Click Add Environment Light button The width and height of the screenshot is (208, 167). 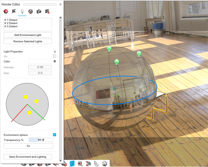click(28, 35)
